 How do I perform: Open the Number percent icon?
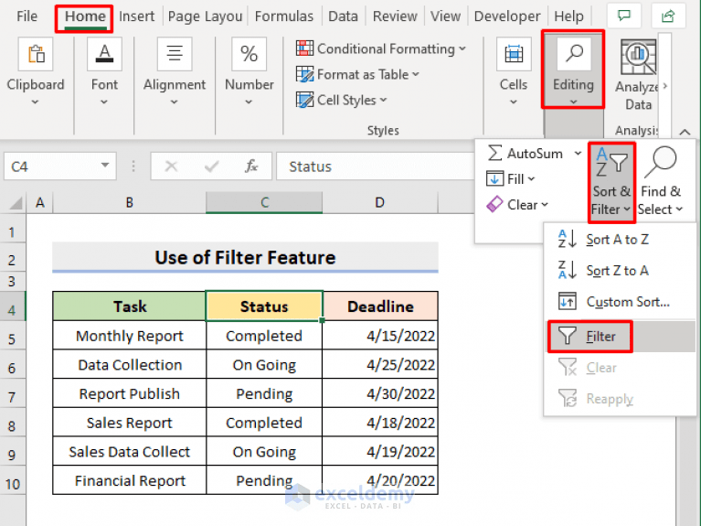pos(249,54)
